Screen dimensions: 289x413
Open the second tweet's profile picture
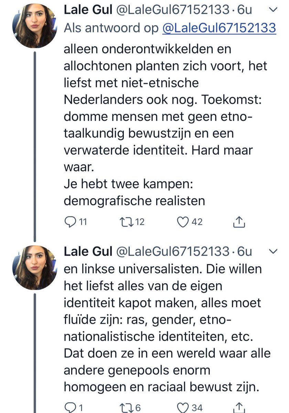35,267
